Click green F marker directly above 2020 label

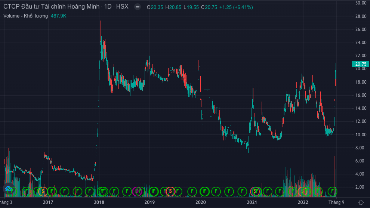[204, 192]
